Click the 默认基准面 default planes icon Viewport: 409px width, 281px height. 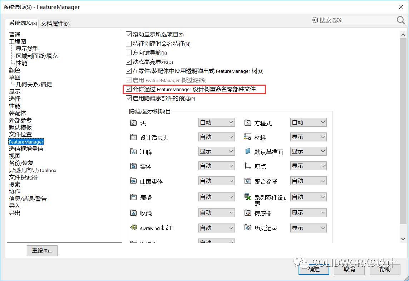tap(247, 151)
